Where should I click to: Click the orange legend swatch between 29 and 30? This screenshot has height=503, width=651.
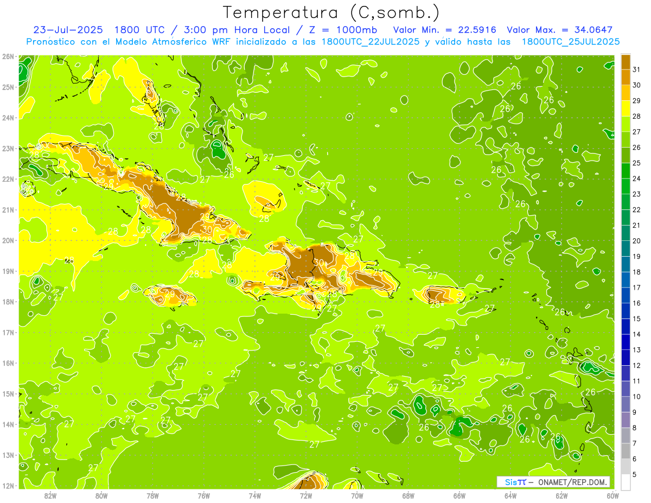point(625,93)
